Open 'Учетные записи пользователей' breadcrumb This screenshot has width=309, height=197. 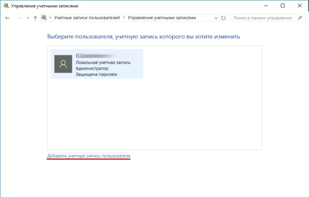coord(88,18)
